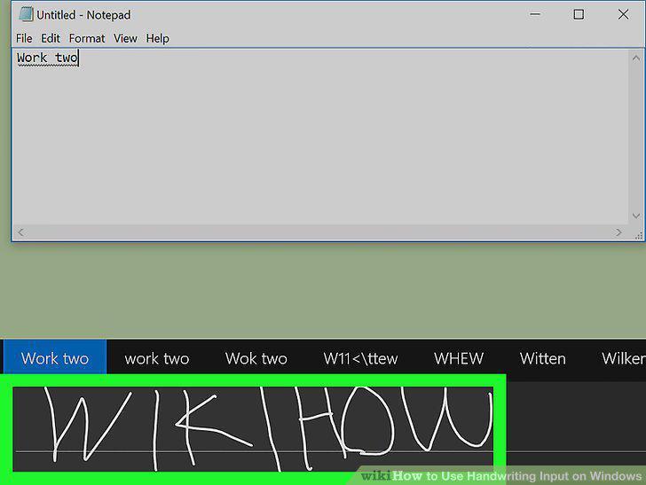Pick the 'W11<\ttew' suggestion
The image size is (646, 485).
click(x=360, y=358)
